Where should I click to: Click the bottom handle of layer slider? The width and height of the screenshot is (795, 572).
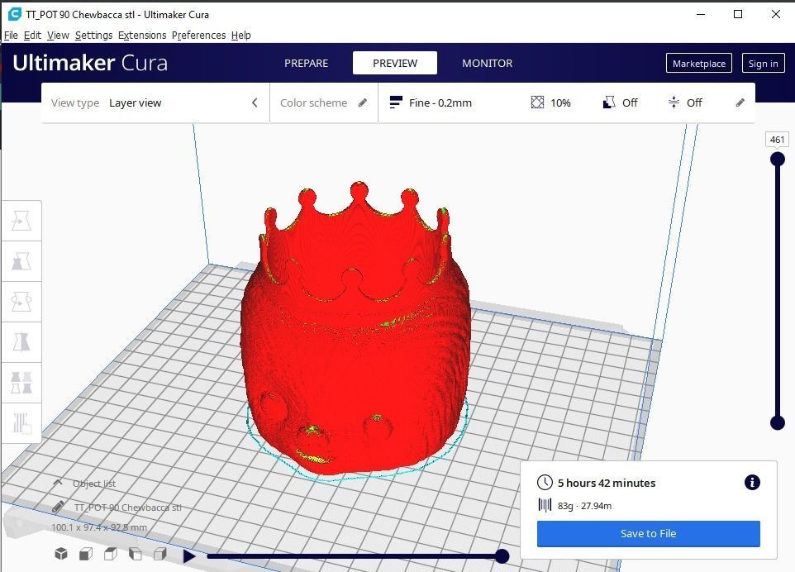point(778,422)
